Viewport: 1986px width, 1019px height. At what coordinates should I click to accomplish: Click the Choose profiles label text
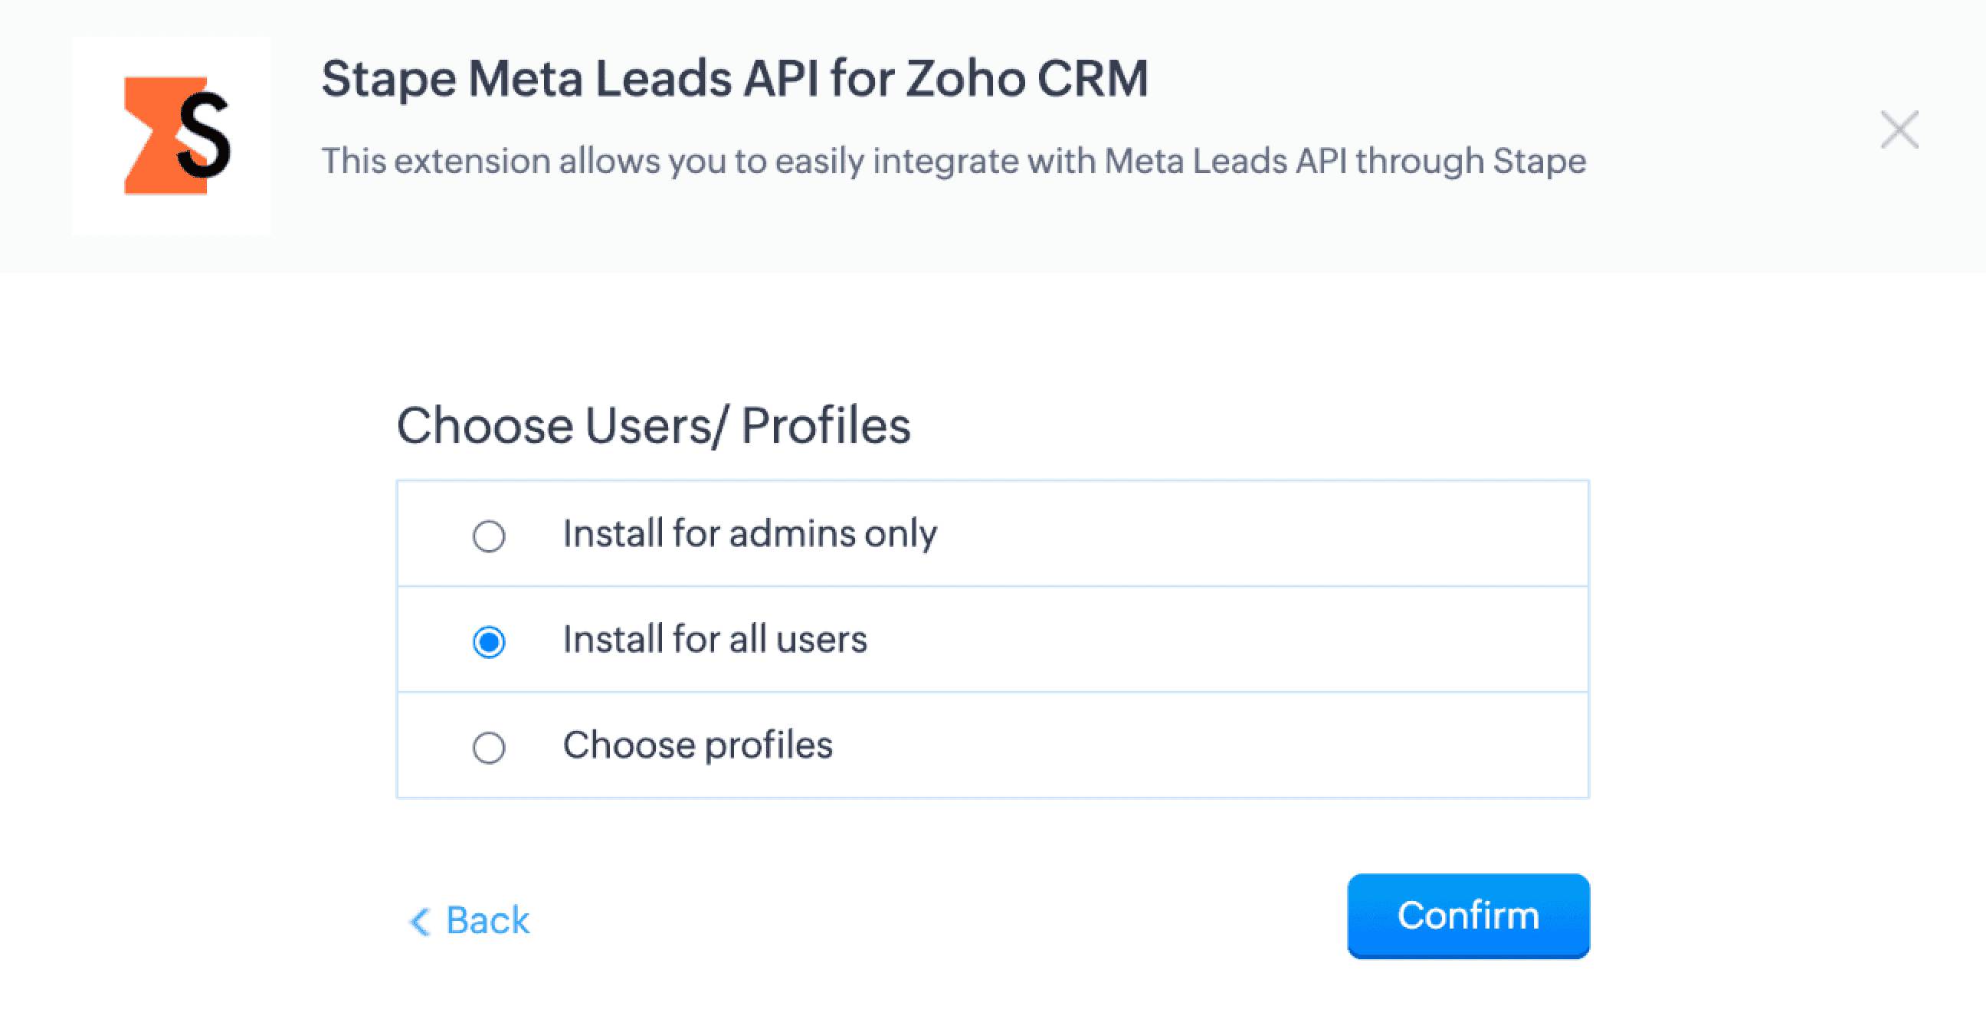coord(698,745)
